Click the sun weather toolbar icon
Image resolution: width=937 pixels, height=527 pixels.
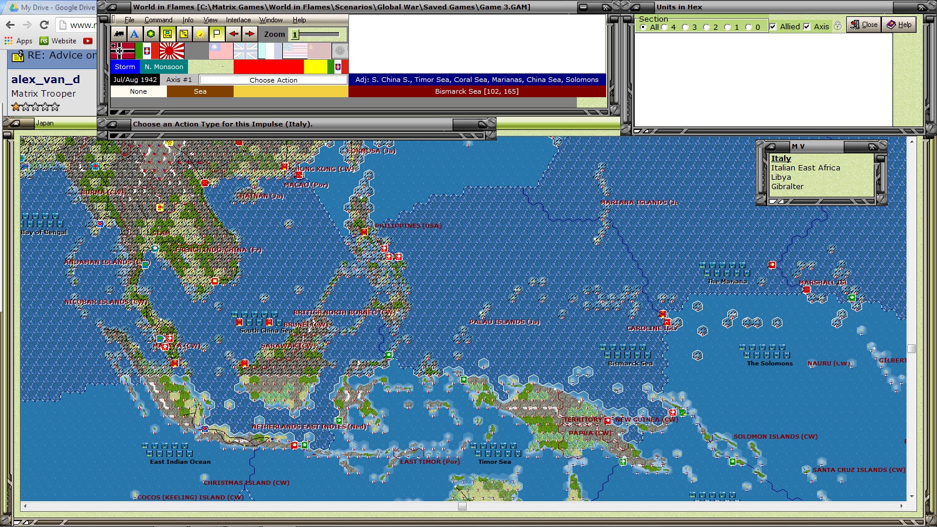point(200,34)
